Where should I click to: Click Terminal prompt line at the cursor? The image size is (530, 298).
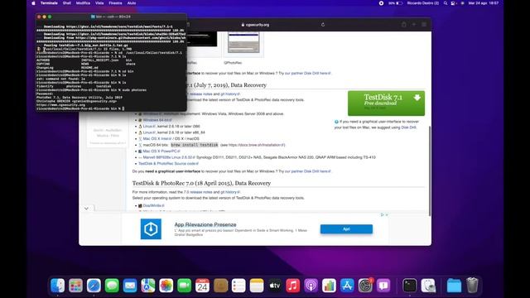(x=80, y=108)
